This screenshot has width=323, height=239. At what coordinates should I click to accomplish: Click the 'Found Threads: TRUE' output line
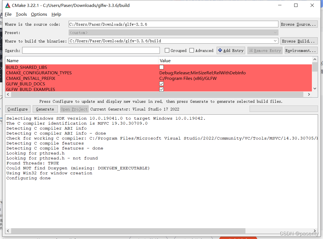pos(32,163)
